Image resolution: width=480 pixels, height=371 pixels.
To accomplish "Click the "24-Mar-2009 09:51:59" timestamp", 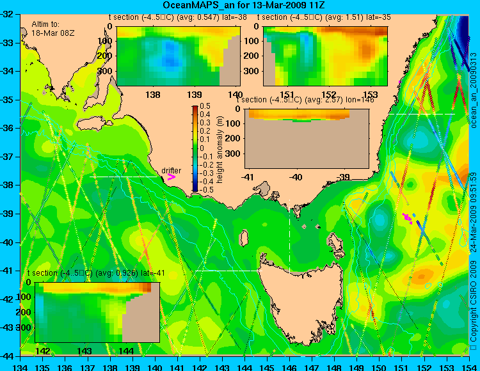I will pyautogui.click(x=474, y=212).
